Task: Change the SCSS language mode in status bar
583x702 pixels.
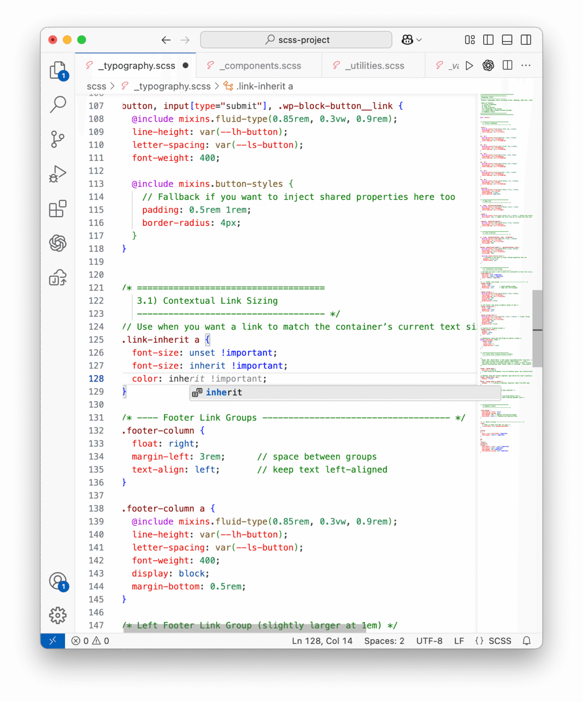Action: click(499, 641)
